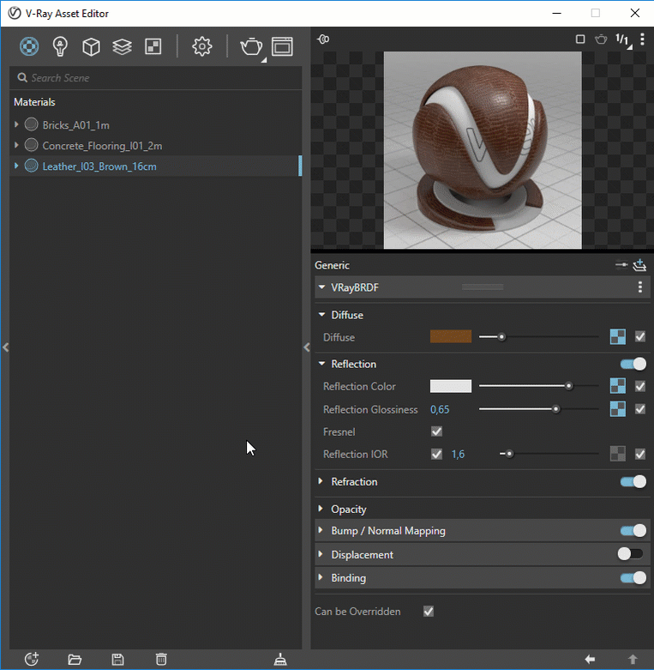The image size is (654, 670).
Task: Toggle the Bump / Normal Mapping switch
Action: (x=633, y=531)
